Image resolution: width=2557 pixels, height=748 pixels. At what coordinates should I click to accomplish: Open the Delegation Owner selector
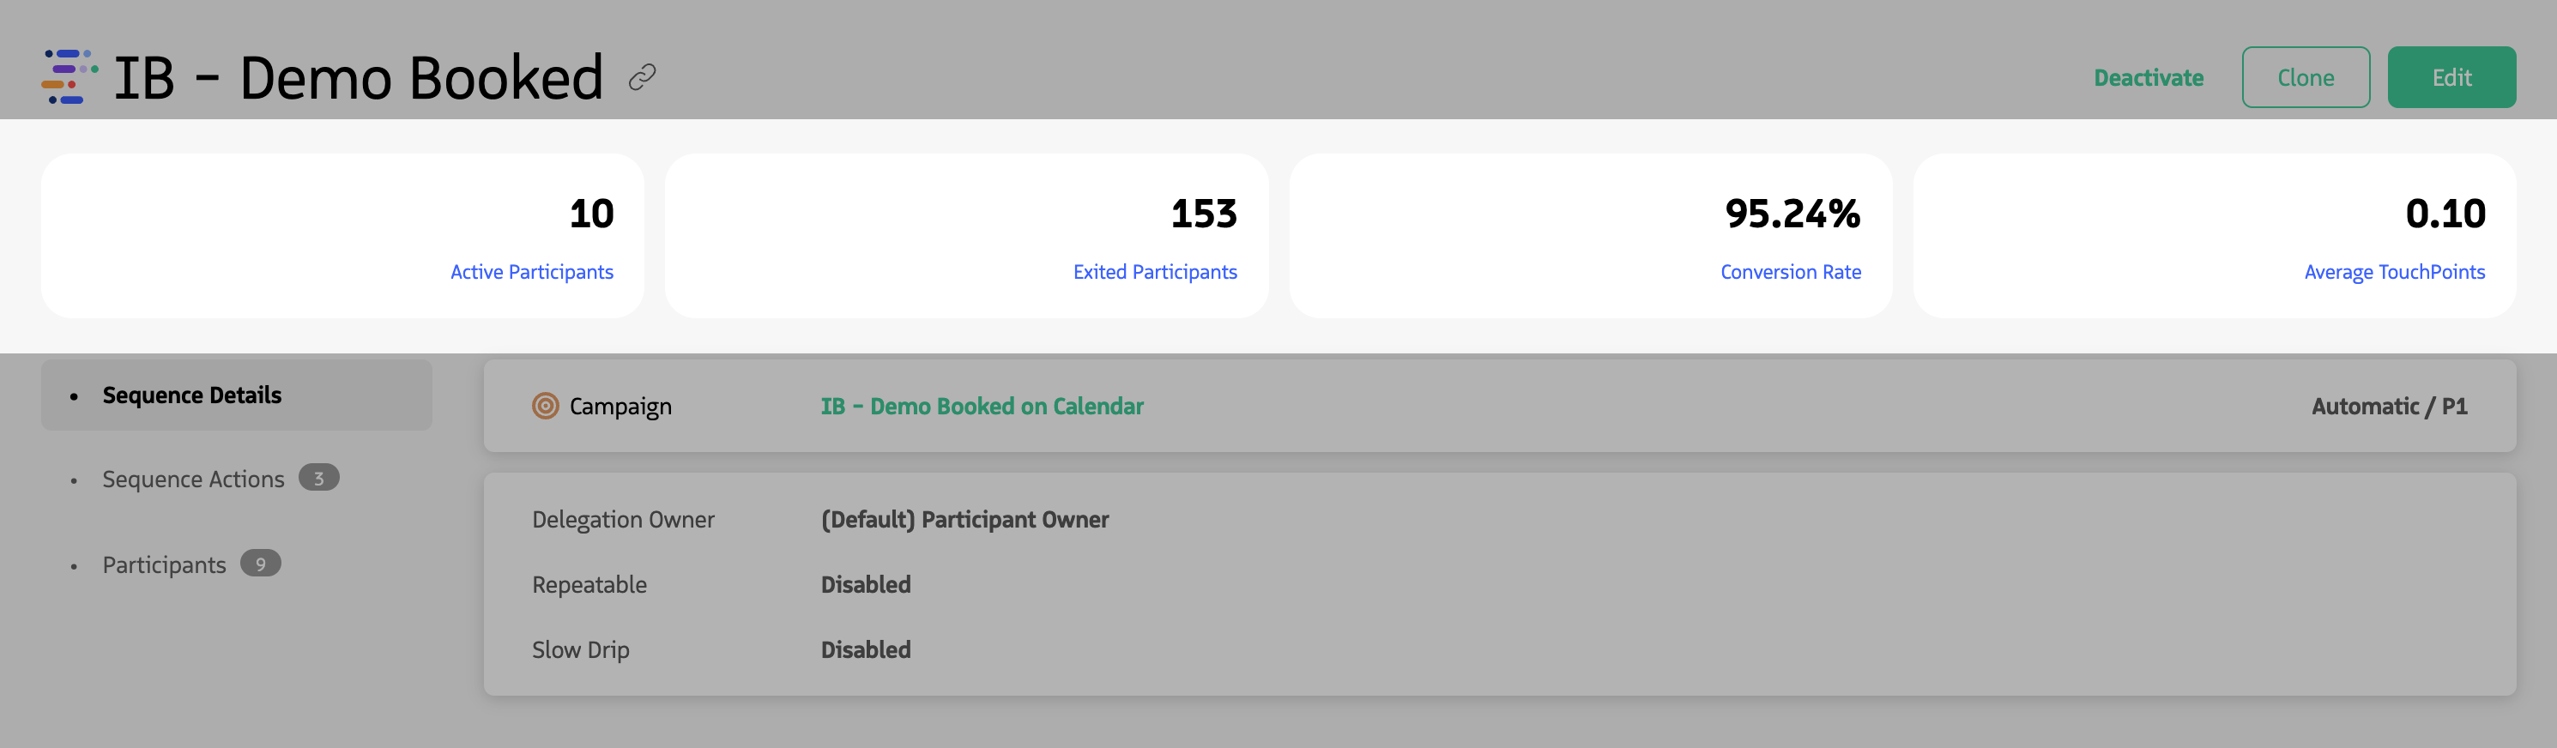tap(964, 519)
